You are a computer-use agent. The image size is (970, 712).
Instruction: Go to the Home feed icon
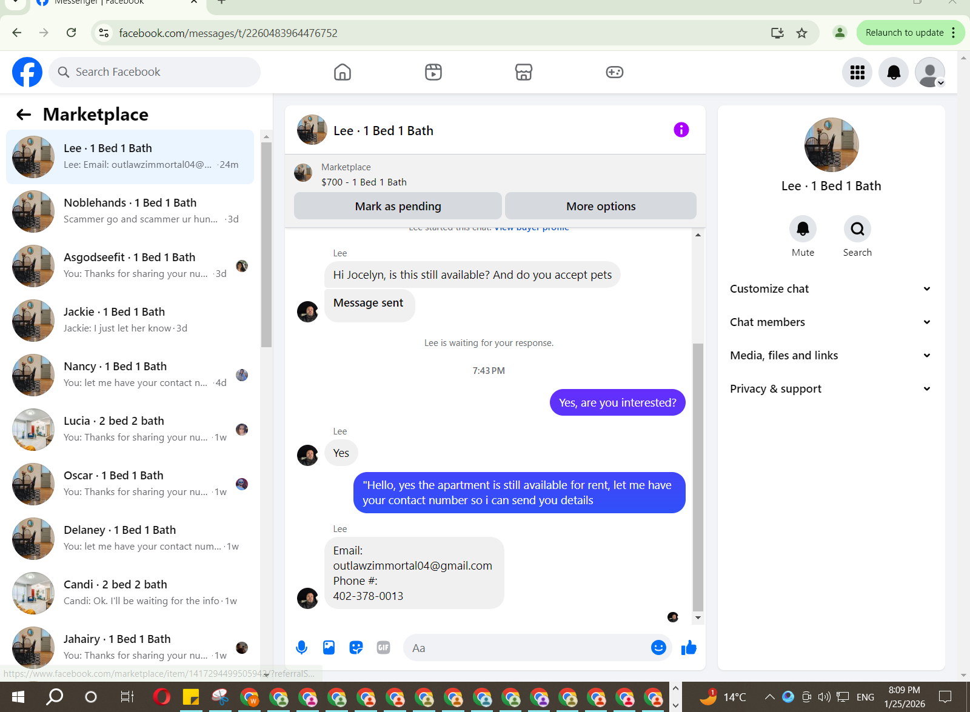[x=343, y=72]
